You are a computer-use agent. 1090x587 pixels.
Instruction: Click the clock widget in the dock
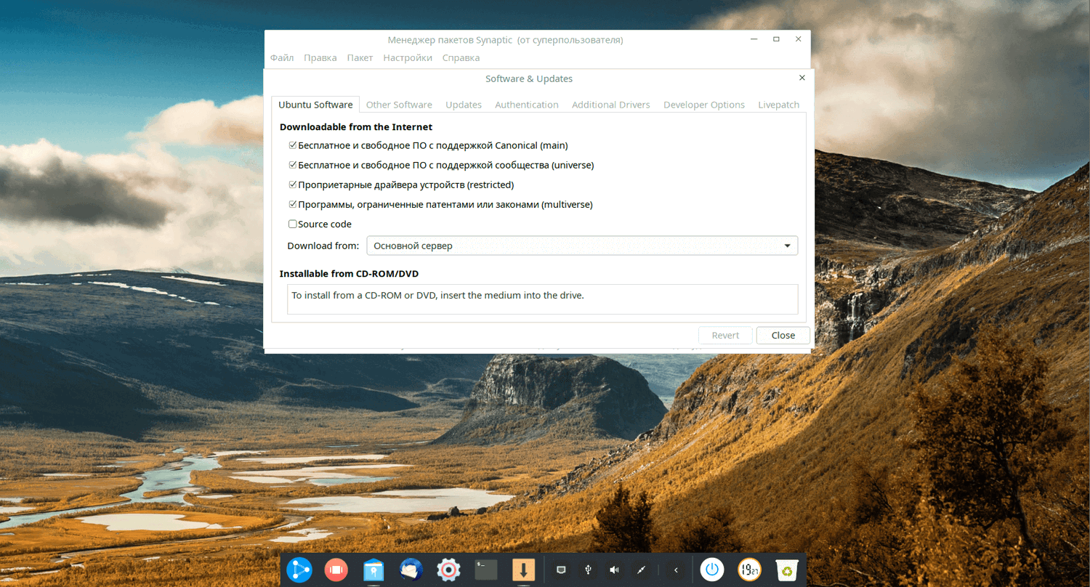coord(750,570)
